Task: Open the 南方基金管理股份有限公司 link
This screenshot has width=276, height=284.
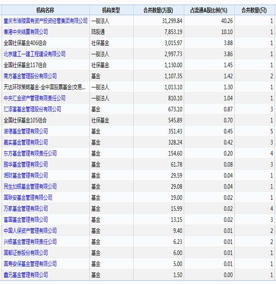Action: coord(30,76)
